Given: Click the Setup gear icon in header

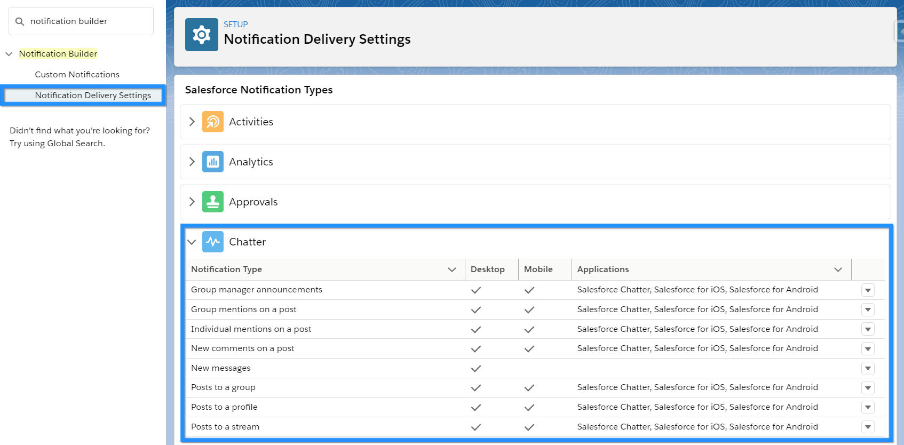Looking at the screenshot, I should click(x=201, y=35).
